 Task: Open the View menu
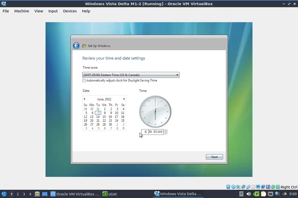[39, 11]
